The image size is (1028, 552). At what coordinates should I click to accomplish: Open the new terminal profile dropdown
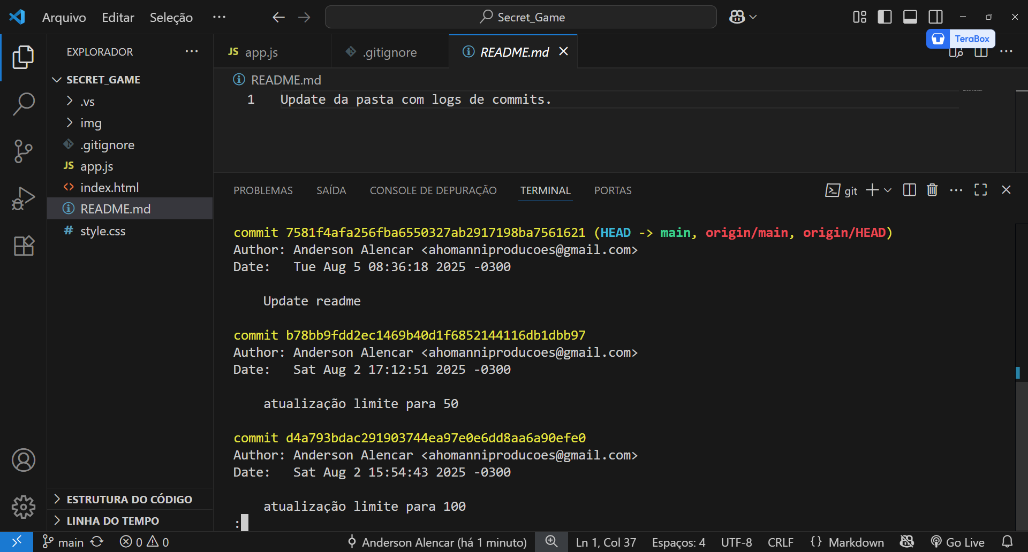[x=888, y=190]
